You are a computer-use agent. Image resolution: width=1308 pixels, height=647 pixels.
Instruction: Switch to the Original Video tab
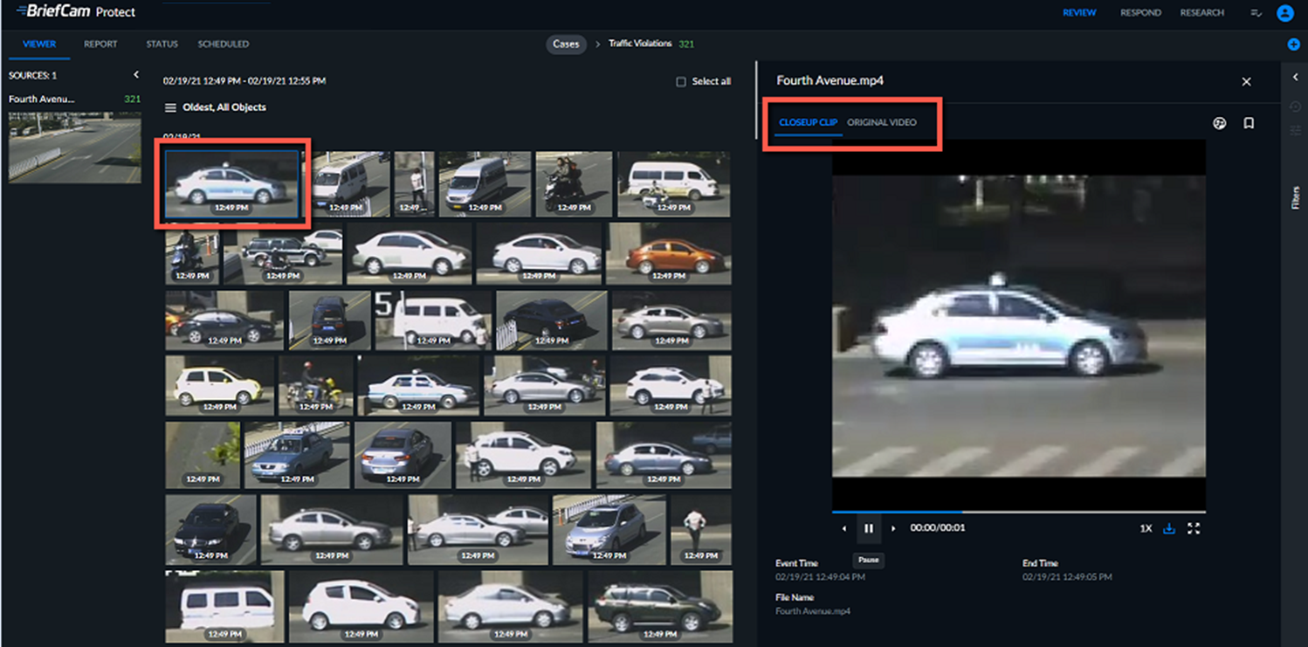[x=882, y=122]
